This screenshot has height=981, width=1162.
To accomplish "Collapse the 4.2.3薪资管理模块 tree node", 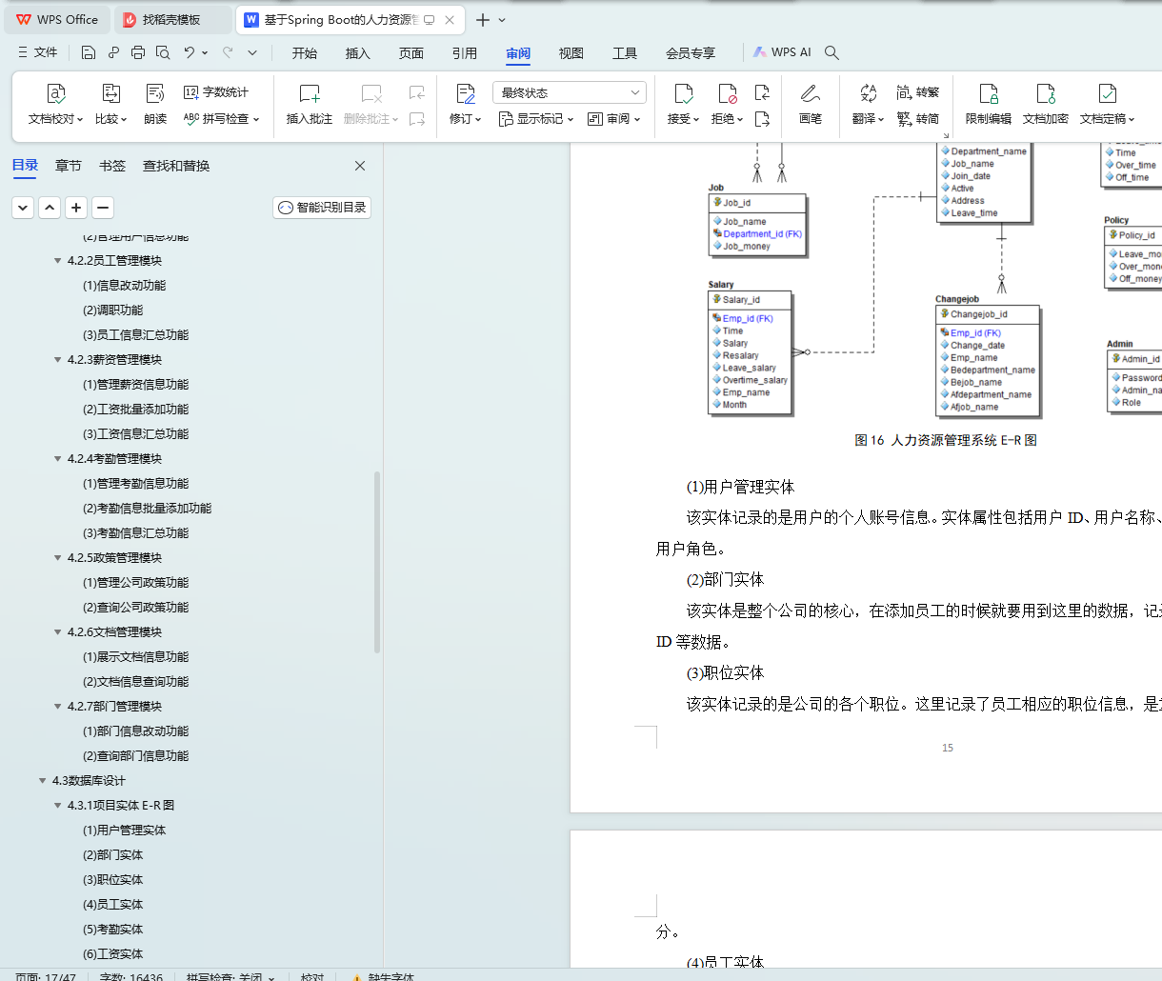I will tap(57, 360).
